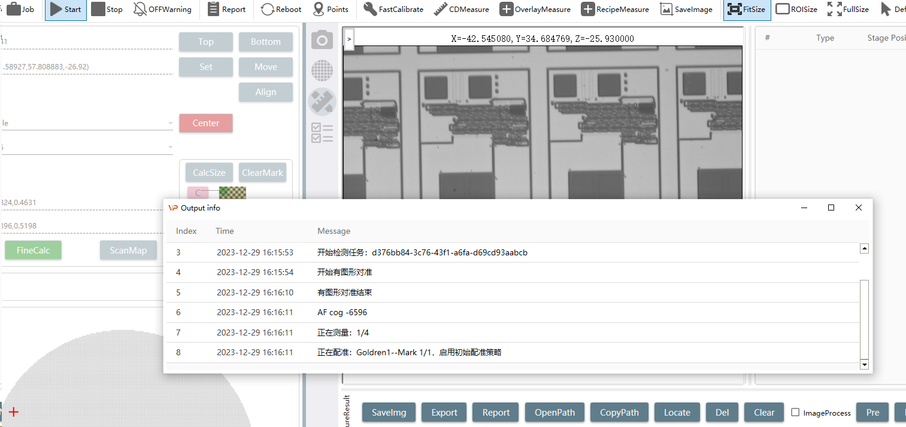Run FastCalibrate wrench tool

coord(393,10)
